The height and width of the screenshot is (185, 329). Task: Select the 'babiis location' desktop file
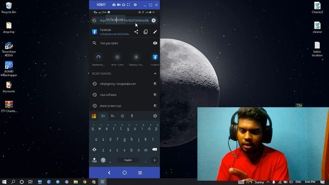(x=317, y=49)
